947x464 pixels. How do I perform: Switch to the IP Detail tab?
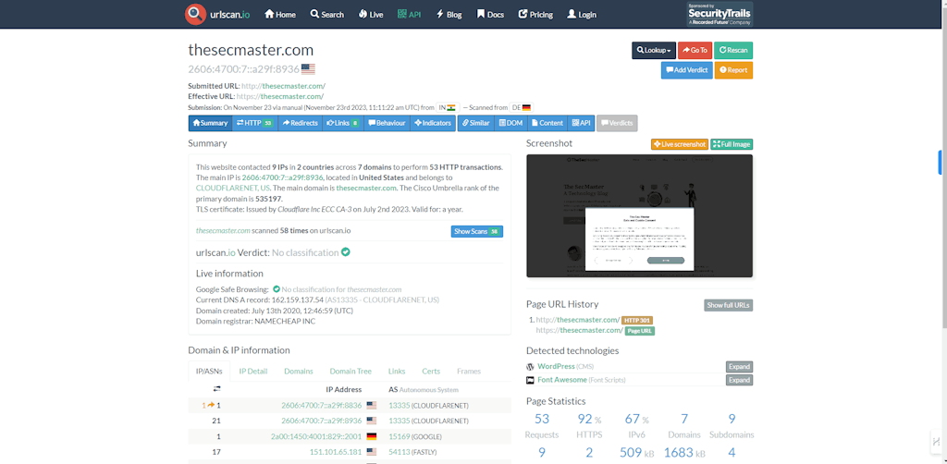(x=253, y=372)
